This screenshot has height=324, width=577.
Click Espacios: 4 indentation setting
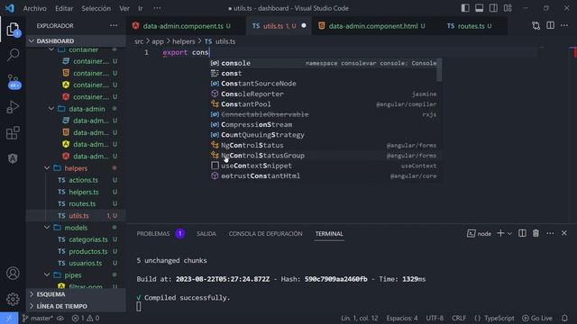(402, 318)
